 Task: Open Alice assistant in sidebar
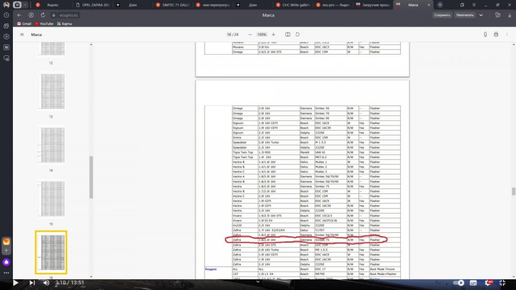click(x=6, y=262)
